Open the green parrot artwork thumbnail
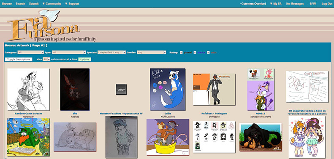This screenshot has width=334, height=159. click(28, 137)
